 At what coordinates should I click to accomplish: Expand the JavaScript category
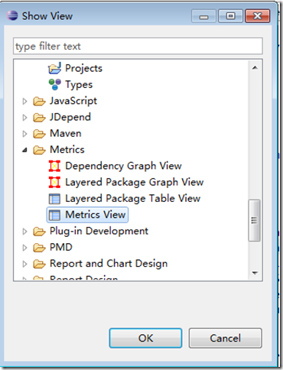tap(24, 101)
